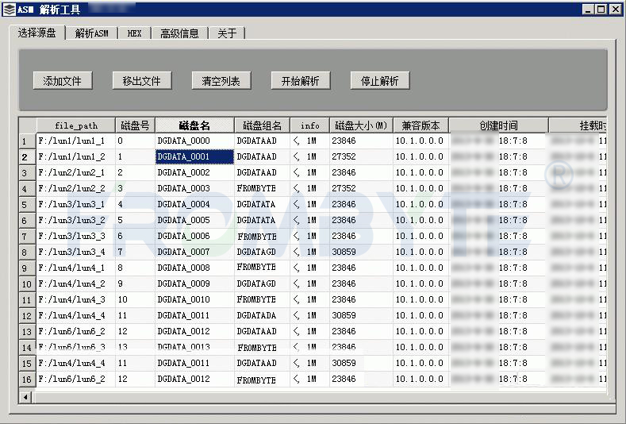This screenshot has height=424, width=626.
Task: Select row header number 12
Action: 27,316
